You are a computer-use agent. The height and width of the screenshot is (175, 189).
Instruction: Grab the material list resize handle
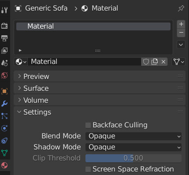coord(98,51)
